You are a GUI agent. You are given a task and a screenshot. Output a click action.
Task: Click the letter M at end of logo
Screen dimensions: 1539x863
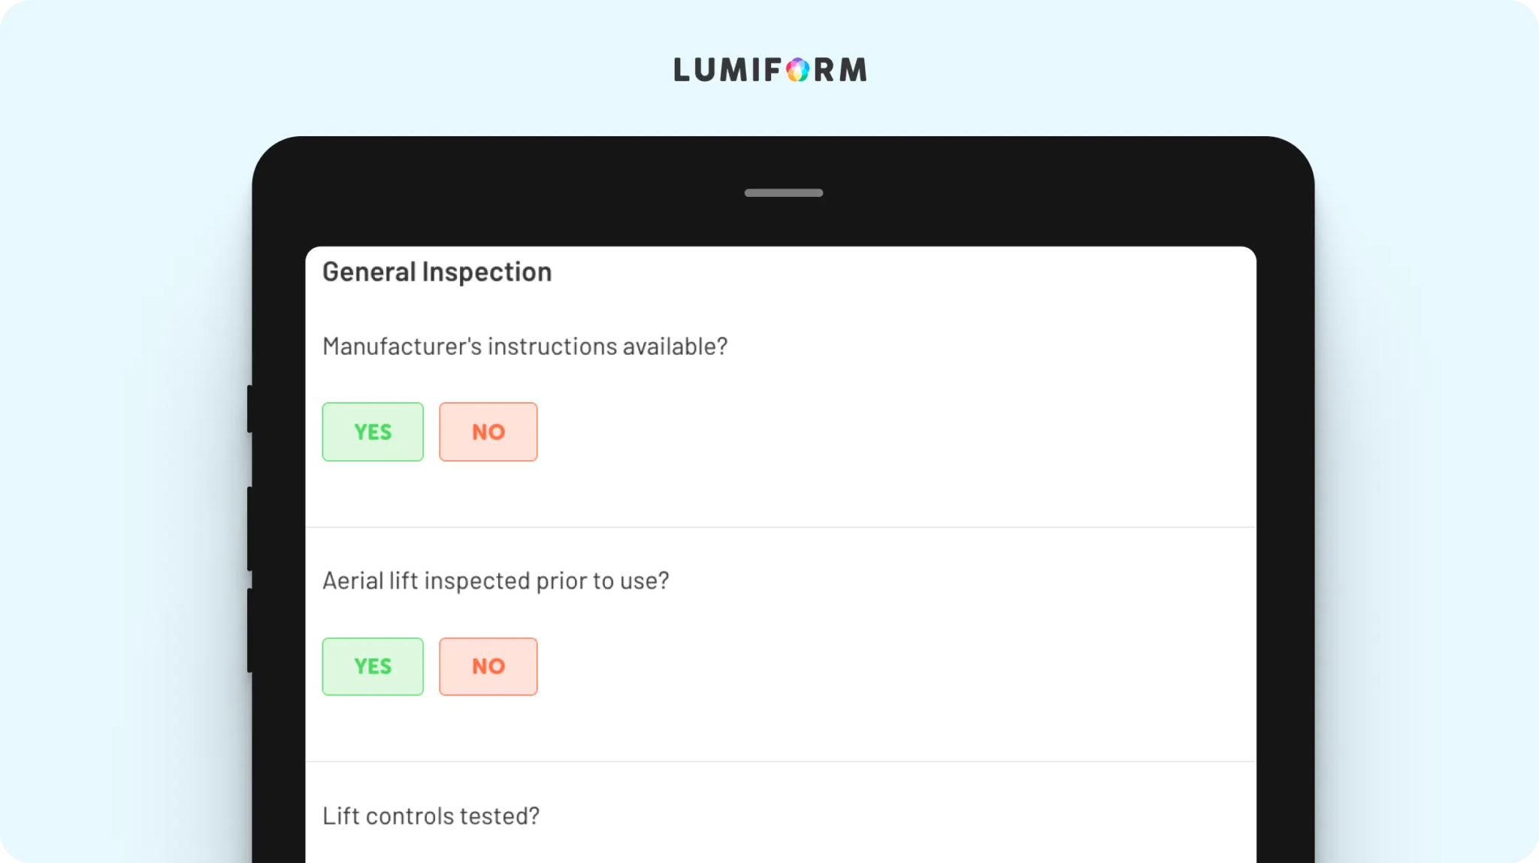(x=853, y=70)
